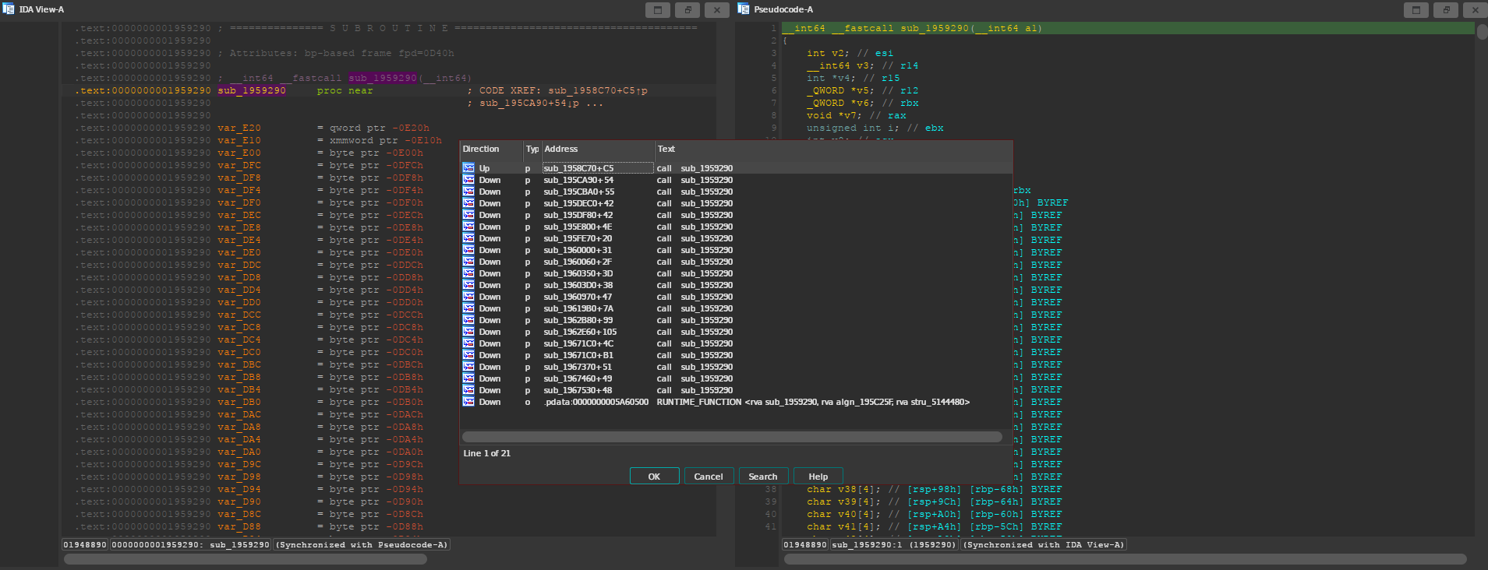The width and height of the screenshot is (1488, 570).
Task: Select xref row sub_195CA90+54
Action: pyautogui.click(x=737, y=180)
